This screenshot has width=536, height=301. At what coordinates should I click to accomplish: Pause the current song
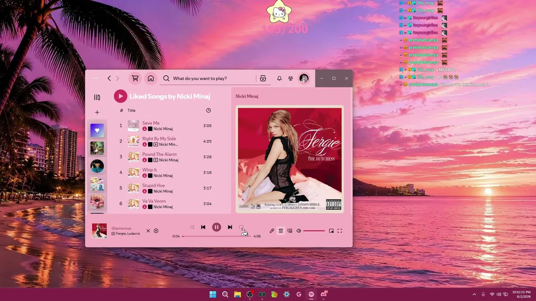click(x=216, y=227)
